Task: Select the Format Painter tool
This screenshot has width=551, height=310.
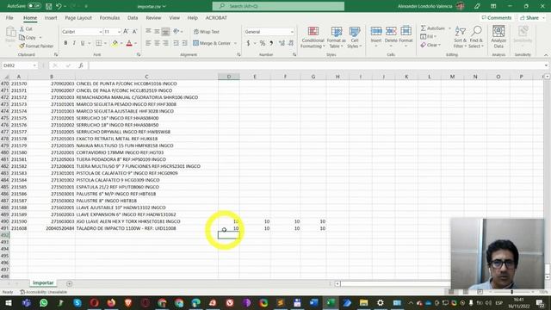Action: pyautogui.click(x=36, y=46)
